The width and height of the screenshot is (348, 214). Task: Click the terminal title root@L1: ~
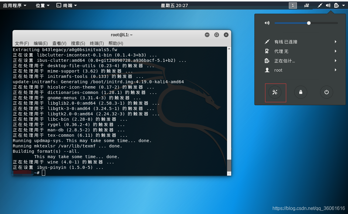pos(122,35)
